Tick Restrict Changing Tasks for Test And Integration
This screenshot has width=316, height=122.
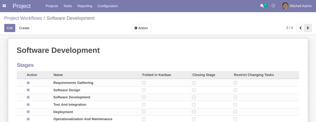[235, 105]
